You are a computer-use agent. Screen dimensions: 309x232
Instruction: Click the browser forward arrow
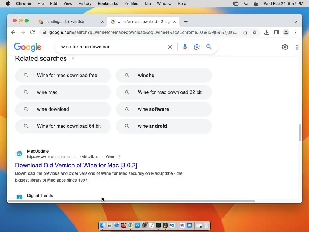[x=23, y=32]
